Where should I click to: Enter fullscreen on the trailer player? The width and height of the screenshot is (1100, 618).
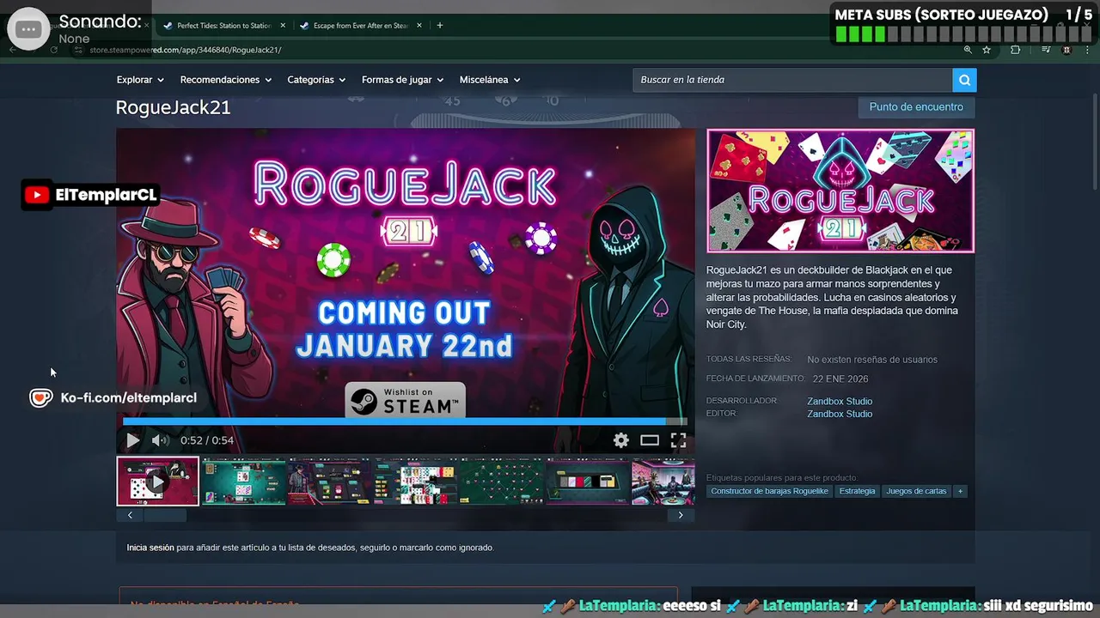click(678, 440)
